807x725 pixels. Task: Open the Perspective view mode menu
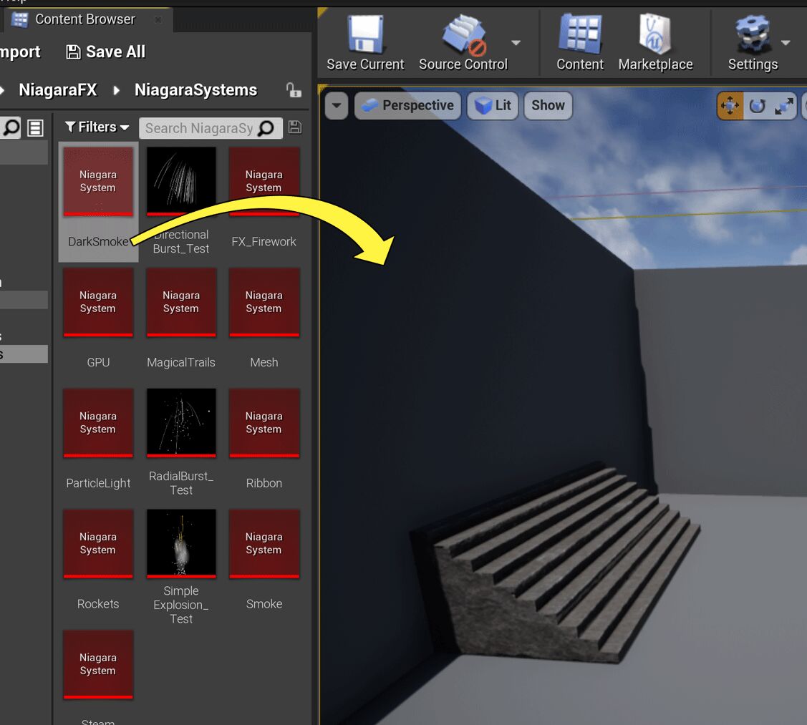tap(407, 105)
